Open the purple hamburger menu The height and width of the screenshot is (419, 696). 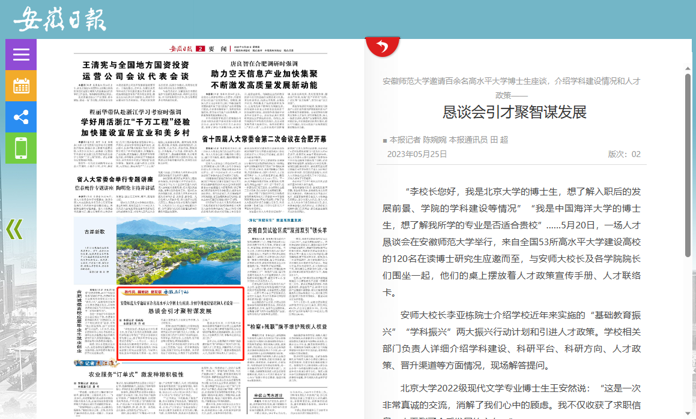pyautogui.click(x=21, y=55)
